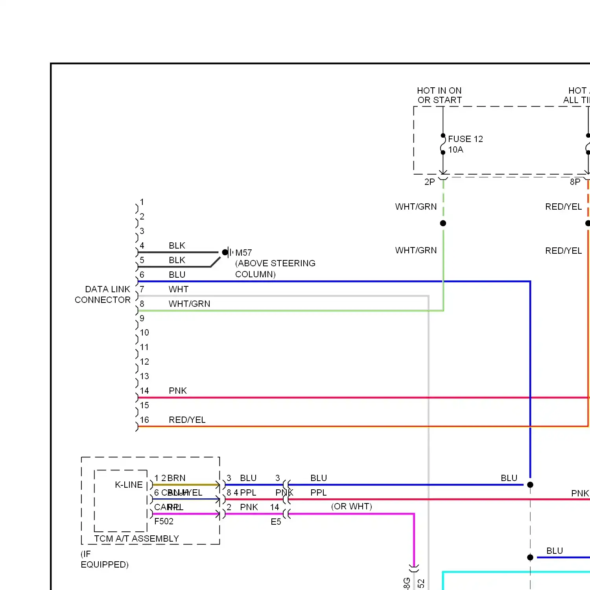
Task: Click the WHT/GRN label on pin 8
Action: (190, 304)
